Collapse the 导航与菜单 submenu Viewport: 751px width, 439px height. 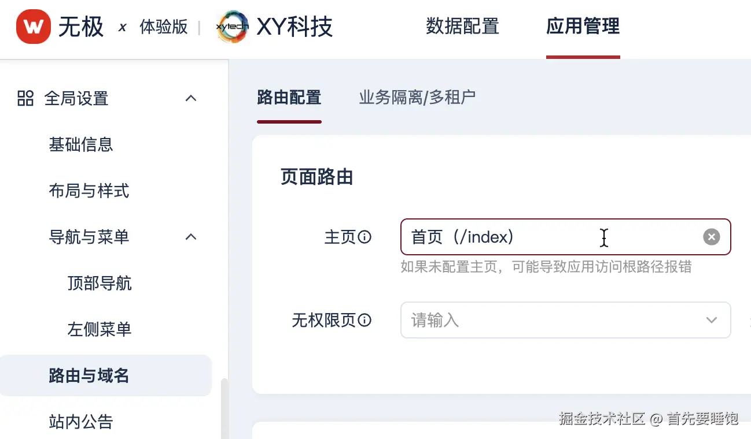click(190, 237)
